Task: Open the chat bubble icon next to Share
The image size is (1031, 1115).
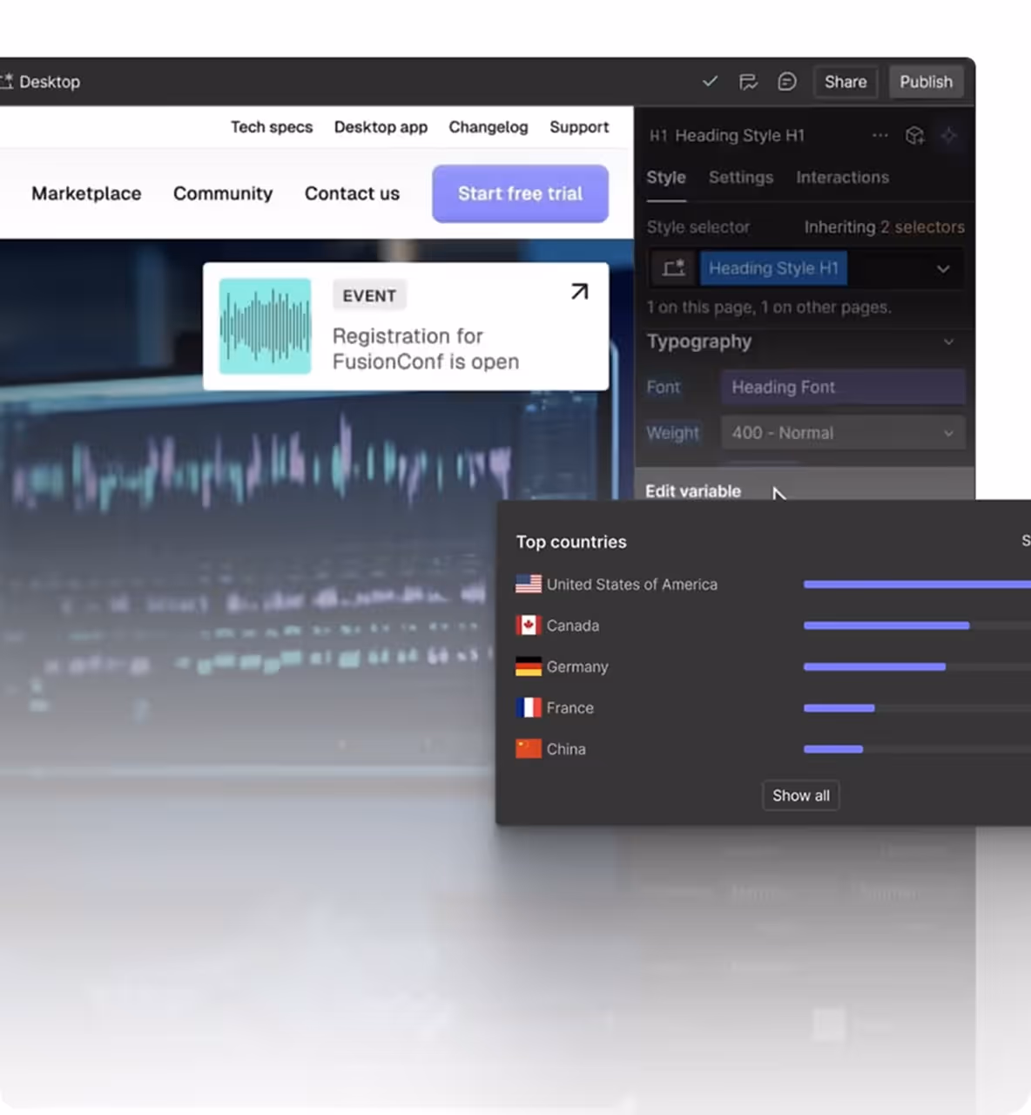Action: click(x=787, y=81)
